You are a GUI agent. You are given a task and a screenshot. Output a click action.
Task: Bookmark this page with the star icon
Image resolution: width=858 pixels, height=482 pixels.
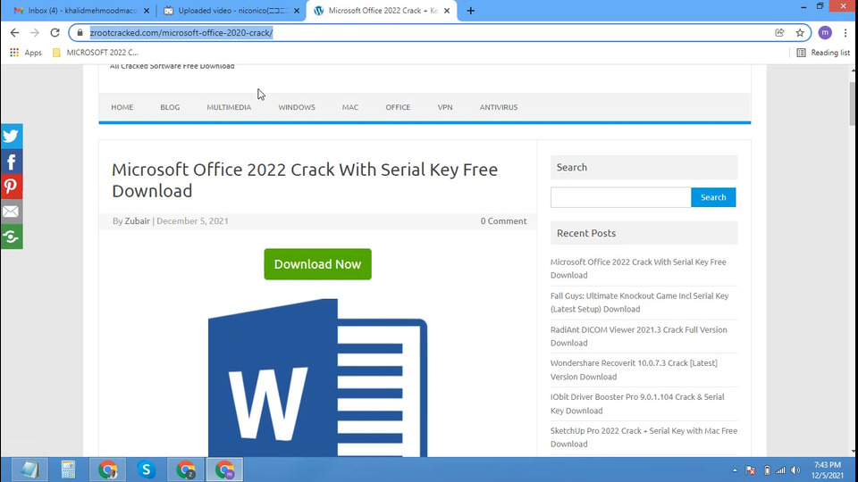[800, 33]
